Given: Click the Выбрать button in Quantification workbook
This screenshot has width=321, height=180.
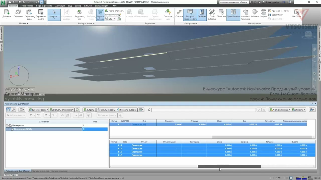Looking at the screenshot, I should [89, 110].
